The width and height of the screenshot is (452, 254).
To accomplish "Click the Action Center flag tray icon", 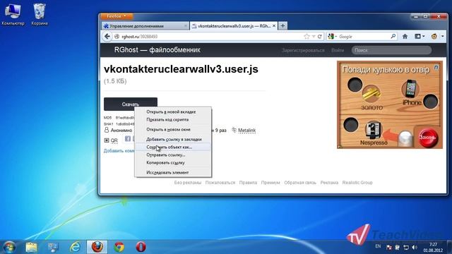I will (389, 248).
